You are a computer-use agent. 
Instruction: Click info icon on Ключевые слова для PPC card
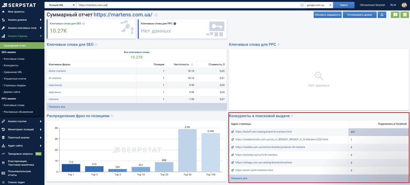click(175, 24)
